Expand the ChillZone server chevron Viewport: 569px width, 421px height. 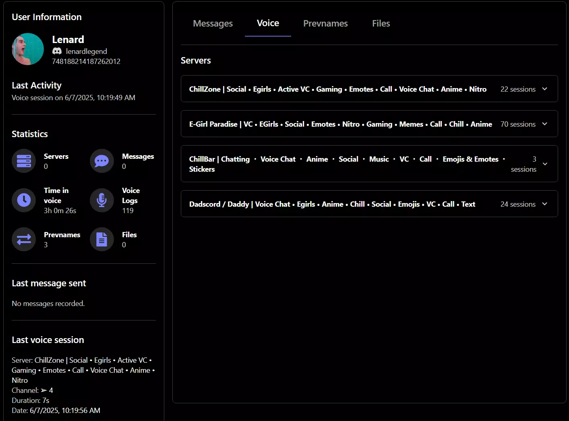pyautogui.click(x=545, y=89)
